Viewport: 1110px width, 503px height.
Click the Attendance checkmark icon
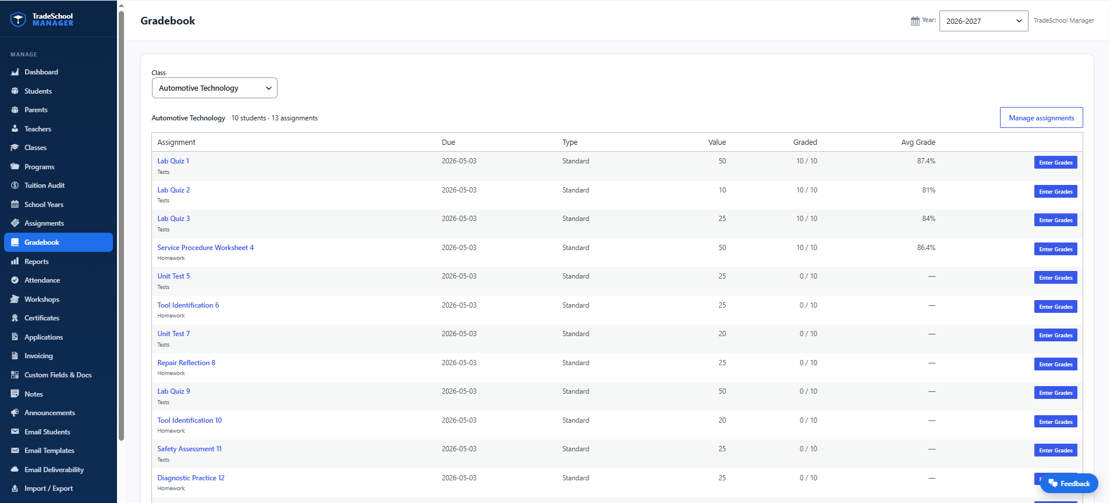(15, 280)
